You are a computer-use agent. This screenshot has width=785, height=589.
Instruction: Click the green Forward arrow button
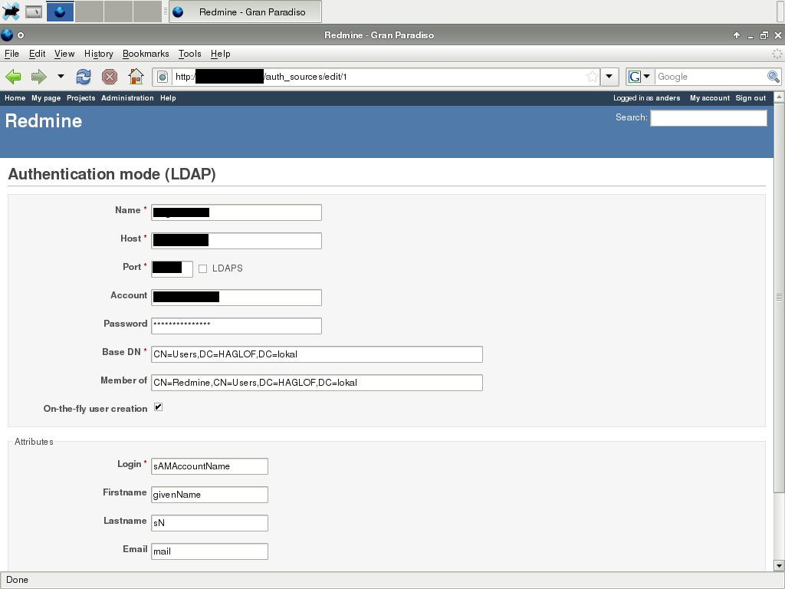click(38, 77)
